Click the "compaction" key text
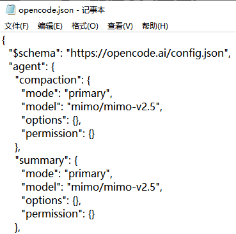This screenshot has height=234, width=236. tap(49, 80)
